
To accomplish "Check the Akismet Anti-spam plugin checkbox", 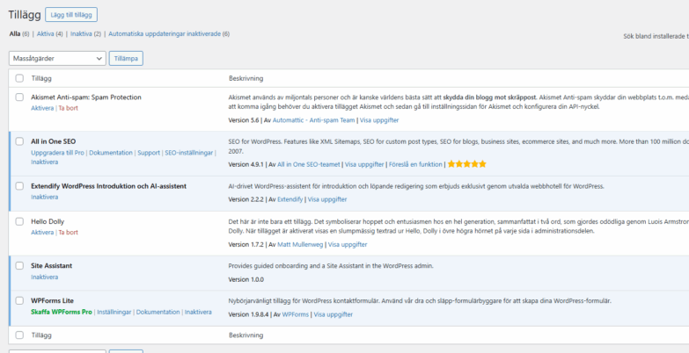I will 19,97.
